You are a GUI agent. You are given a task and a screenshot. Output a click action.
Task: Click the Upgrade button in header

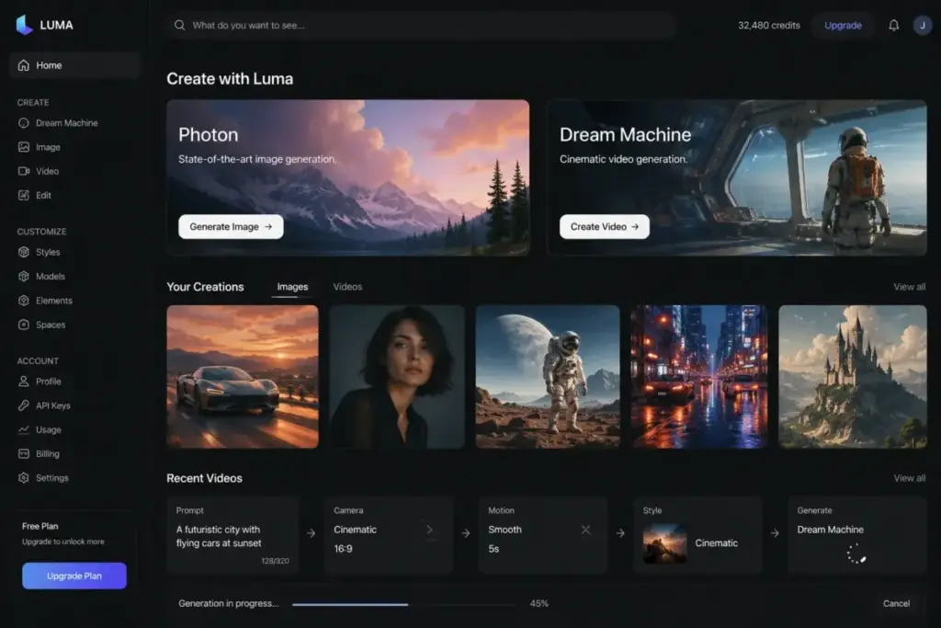(843, 25)
